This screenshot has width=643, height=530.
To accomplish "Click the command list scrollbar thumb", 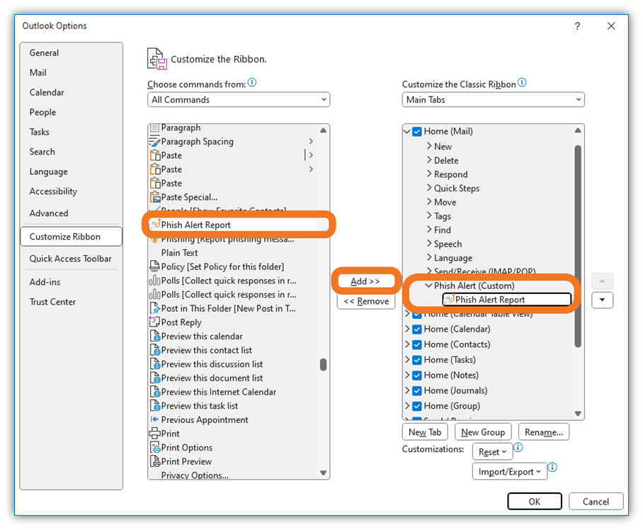I will tap(323, 365).
